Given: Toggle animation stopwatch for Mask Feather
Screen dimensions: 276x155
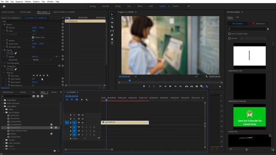Looking at the screenshot, I should (x=9, y=79).
